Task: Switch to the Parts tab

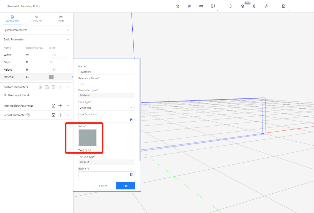Action: (61, 19)
